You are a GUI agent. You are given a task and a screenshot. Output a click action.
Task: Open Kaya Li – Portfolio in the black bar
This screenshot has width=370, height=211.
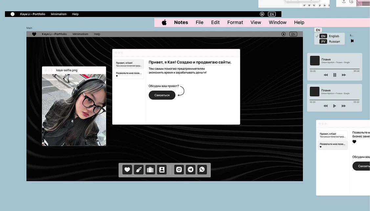coord(33,14)
